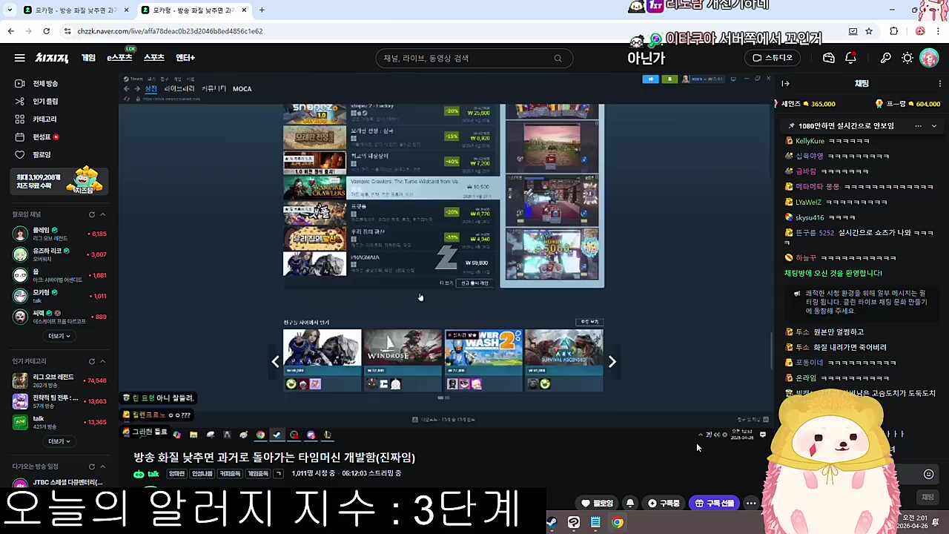The image size is (949, 534).
Task: Open the pinned message's ellipsis menu
Action: pos(919,126)
